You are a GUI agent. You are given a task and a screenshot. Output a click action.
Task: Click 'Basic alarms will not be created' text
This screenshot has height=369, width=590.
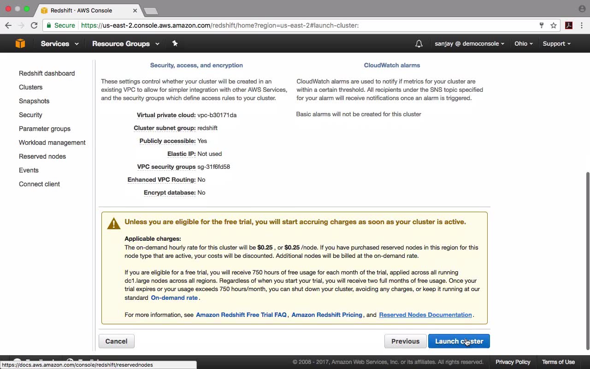pos(359,114)
